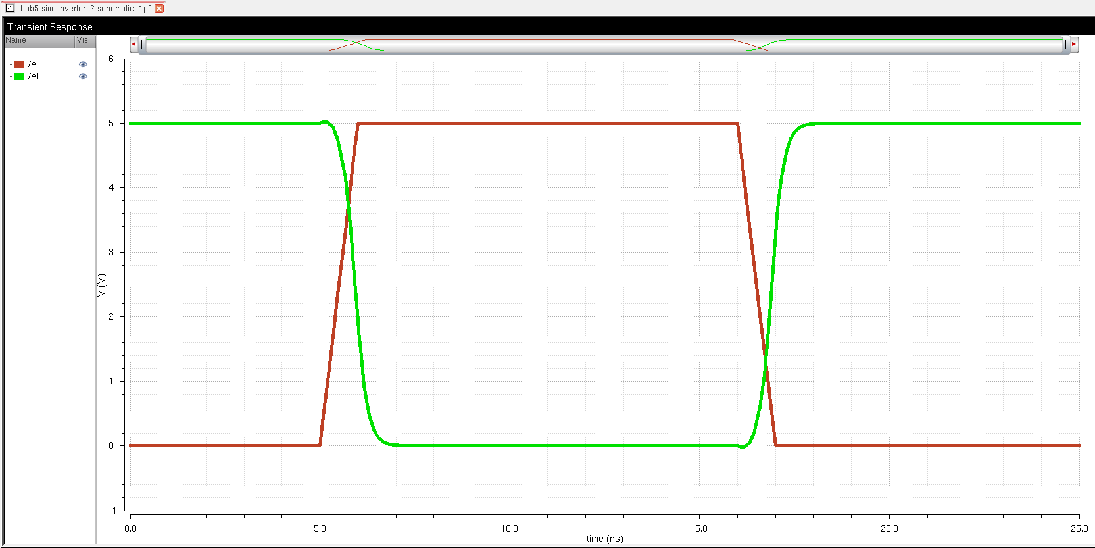Click the red /A trace's flat top at 5 V
Viewport: 1095px width, 548px height.
547,123
